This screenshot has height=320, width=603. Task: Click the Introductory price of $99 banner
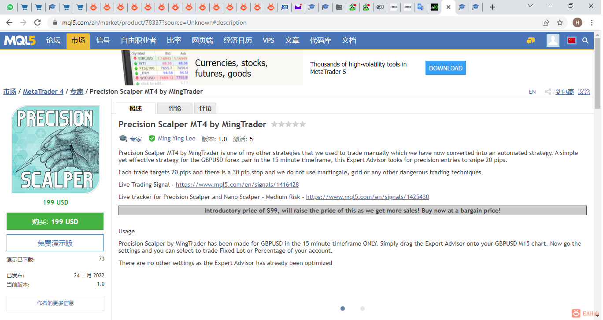click(x=352, y=210)
